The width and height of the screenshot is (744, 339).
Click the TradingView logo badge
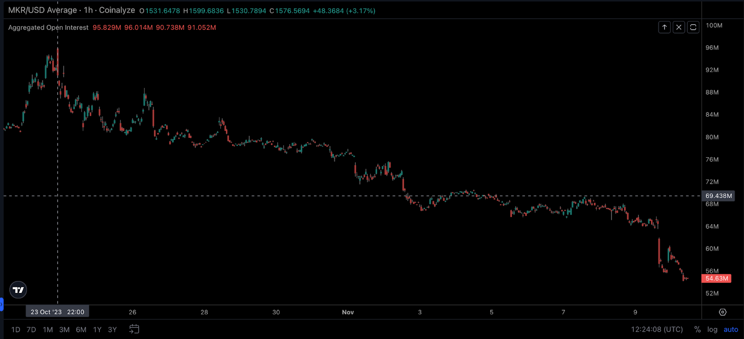pos(19,290)
